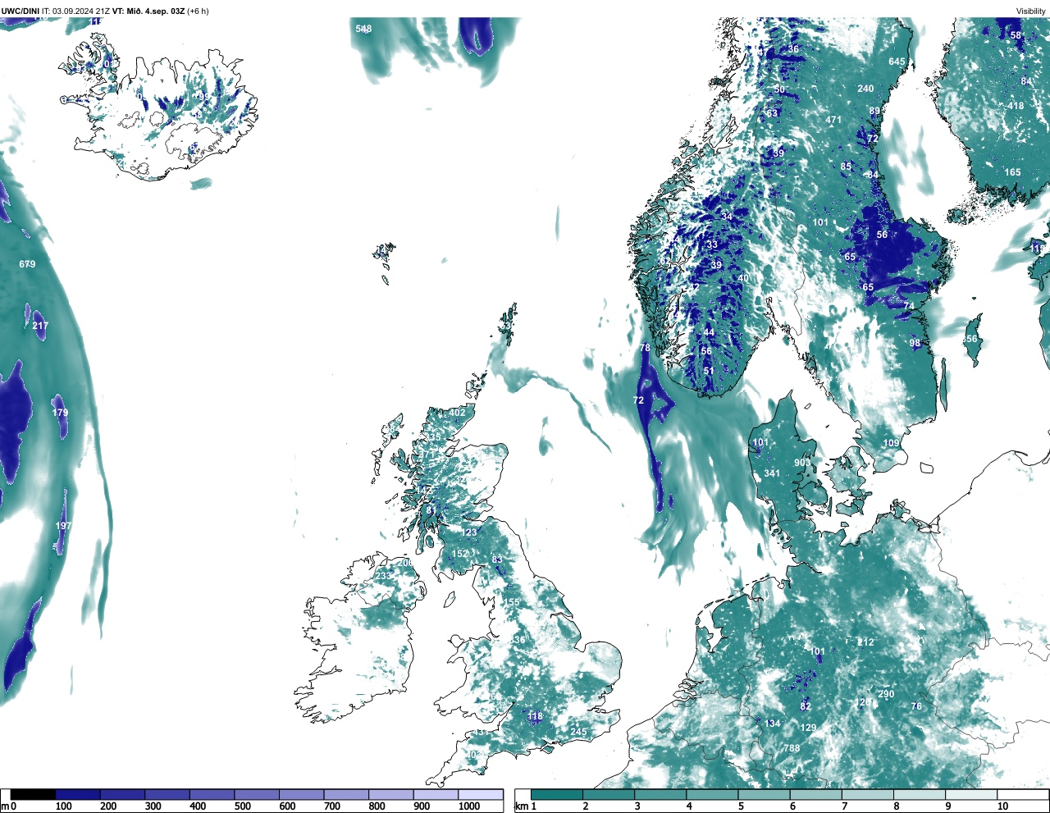
Task: Pick the dark blue 100–200 m legend segment
Action: (78, 794)
